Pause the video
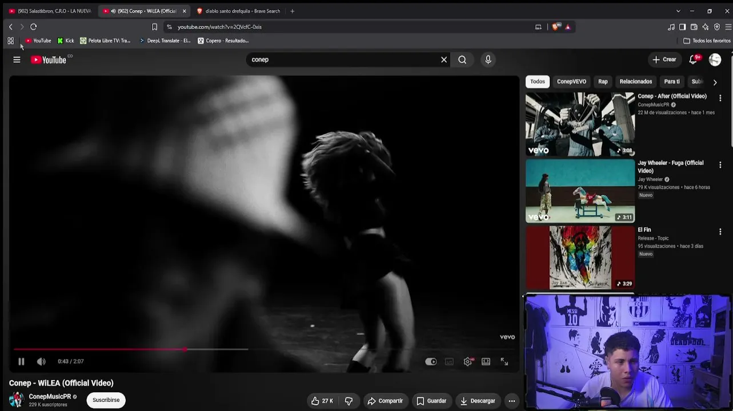The image size is (733, 411). coord(21,361)
